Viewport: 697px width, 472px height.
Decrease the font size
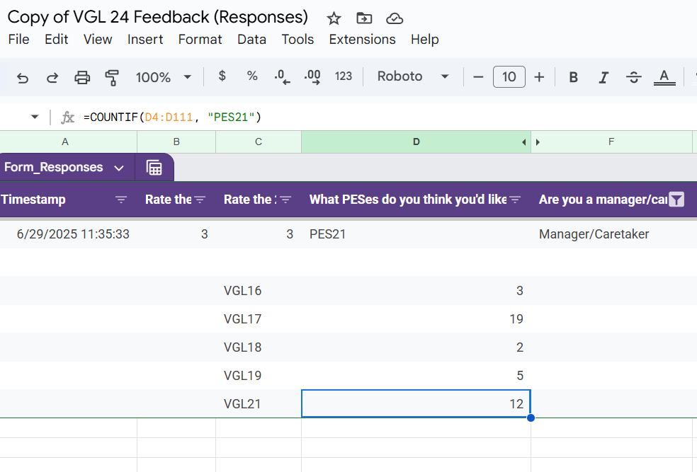click(478, 77)
